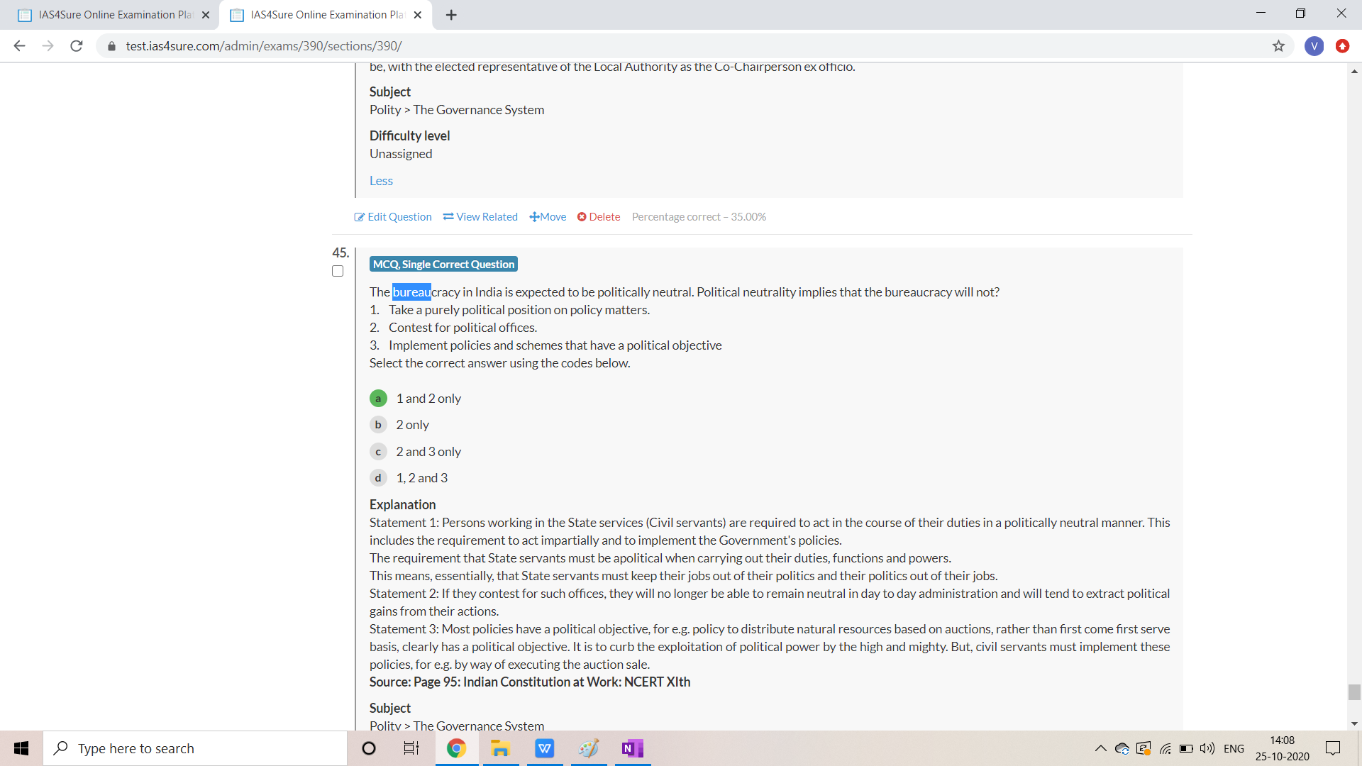The image size is (1362, 766).
Task: Select option d '1, 2 and 3'
Action: (x=378, y=478)
